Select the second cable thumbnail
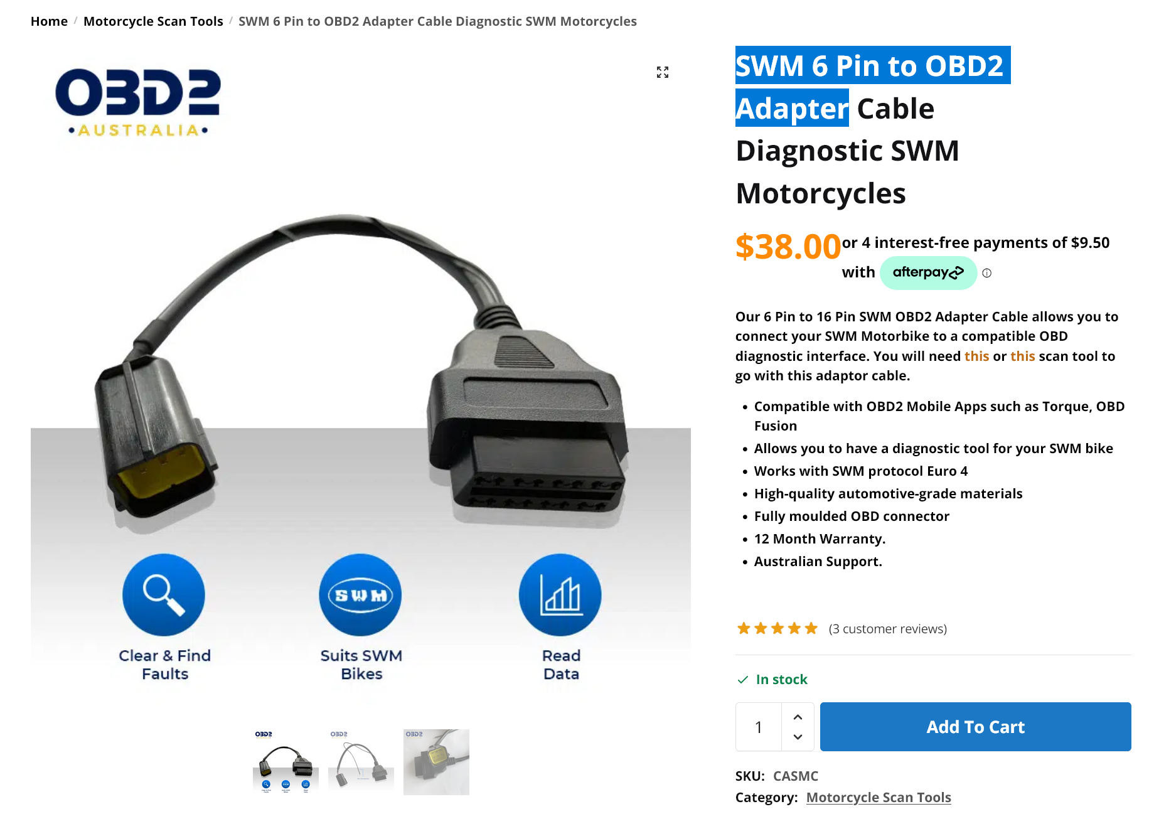 361,762
